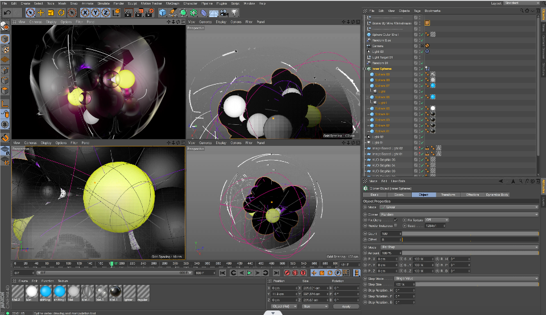Image resolution: width=546 pixels, height=315 pixels.
Task: Click the light bulb Light icon
Action: (x=235, y=12)
